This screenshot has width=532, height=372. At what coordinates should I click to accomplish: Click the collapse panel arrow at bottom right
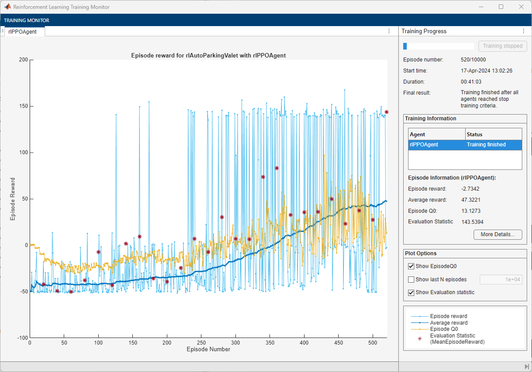click(x=526, y=367)
